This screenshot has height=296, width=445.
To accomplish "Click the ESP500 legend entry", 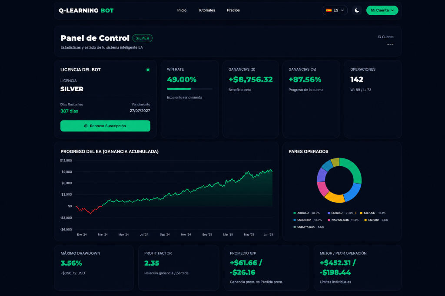I will point(376,220).
